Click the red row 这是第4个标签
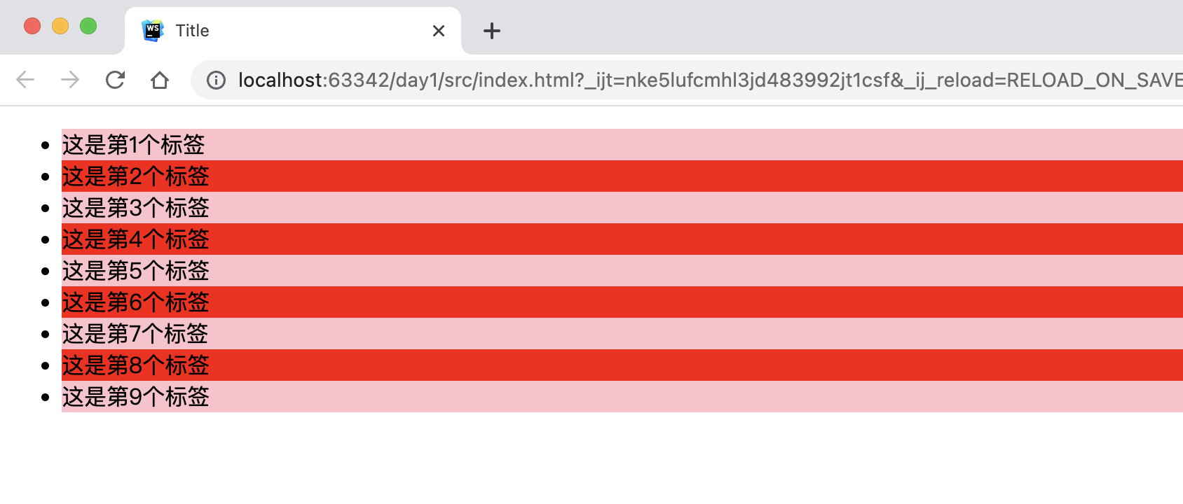Screen dimensions: 1183x504 click(136, 239)
